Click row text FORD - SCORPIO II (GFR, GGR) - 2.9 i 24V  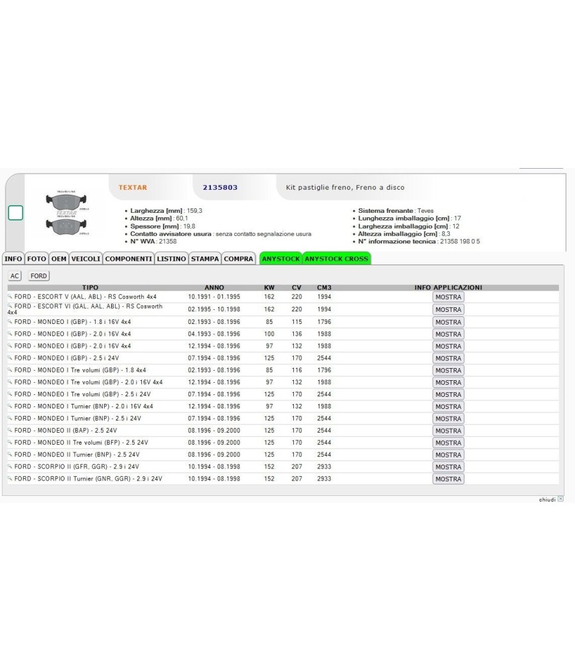pos(77,467)
